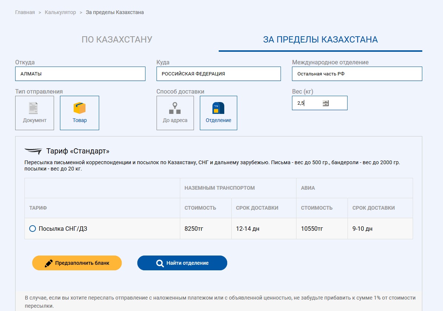Image resolution: width=443 pixels, height=311 pixels.
Task: Select the Посылка СНГ/ДЗ radio button
Action: click(33, 229)
